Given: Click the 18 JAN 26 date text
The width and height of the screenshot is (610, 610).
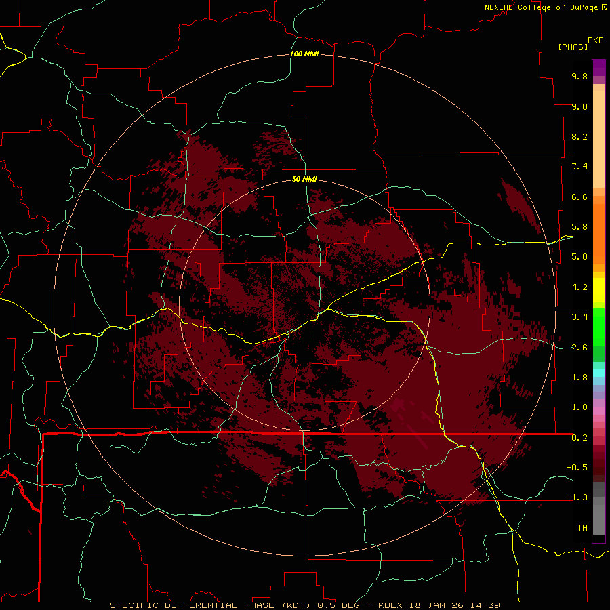Looking at the screenshot, I should pos(436,605).
